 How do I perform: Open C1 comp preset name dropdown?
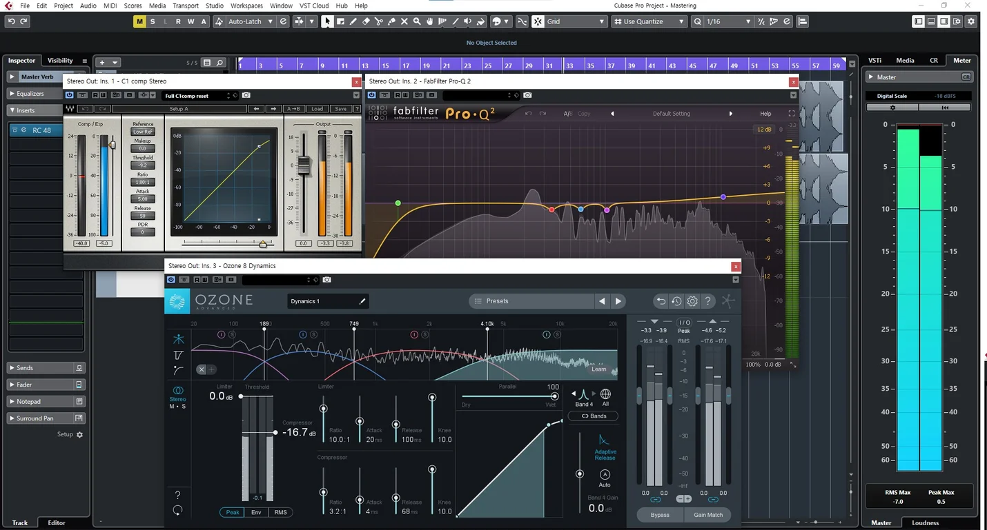tap(200, 96)
